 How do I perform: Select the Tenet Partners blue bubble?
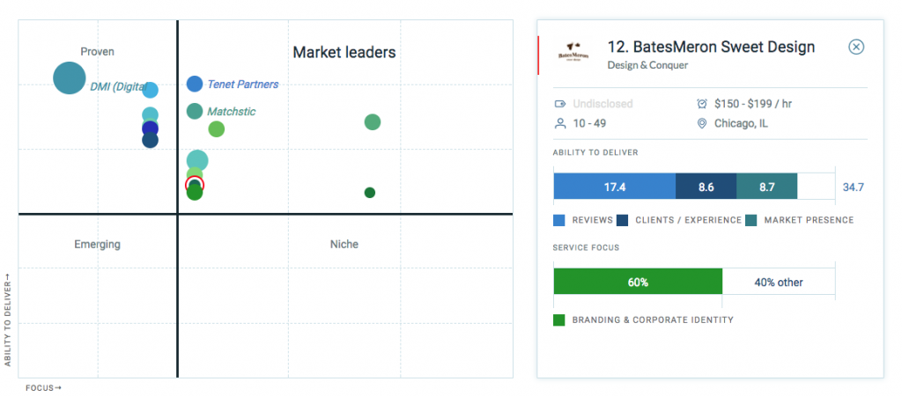click(195, 85)
